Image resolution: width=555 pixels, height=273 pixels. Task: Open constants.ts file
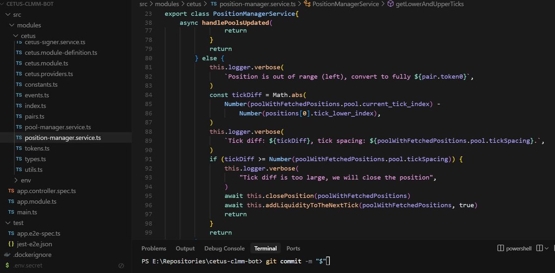point(41,85)
